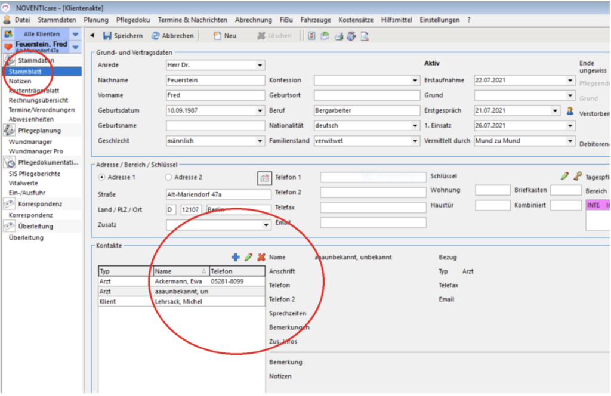Click the Stammdaten section icon

click(x=10, y=60)
